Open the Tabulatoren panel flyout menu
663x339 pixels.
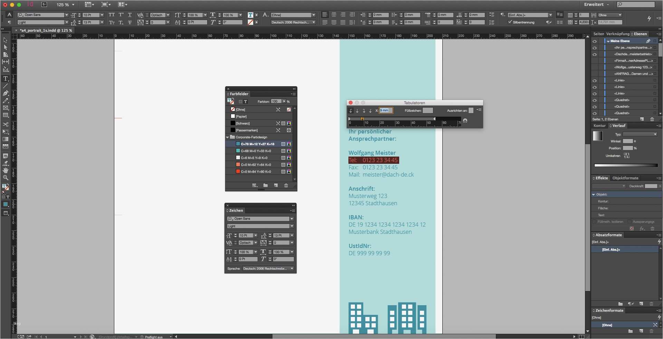pyautogui.click(x=479, y=110)
